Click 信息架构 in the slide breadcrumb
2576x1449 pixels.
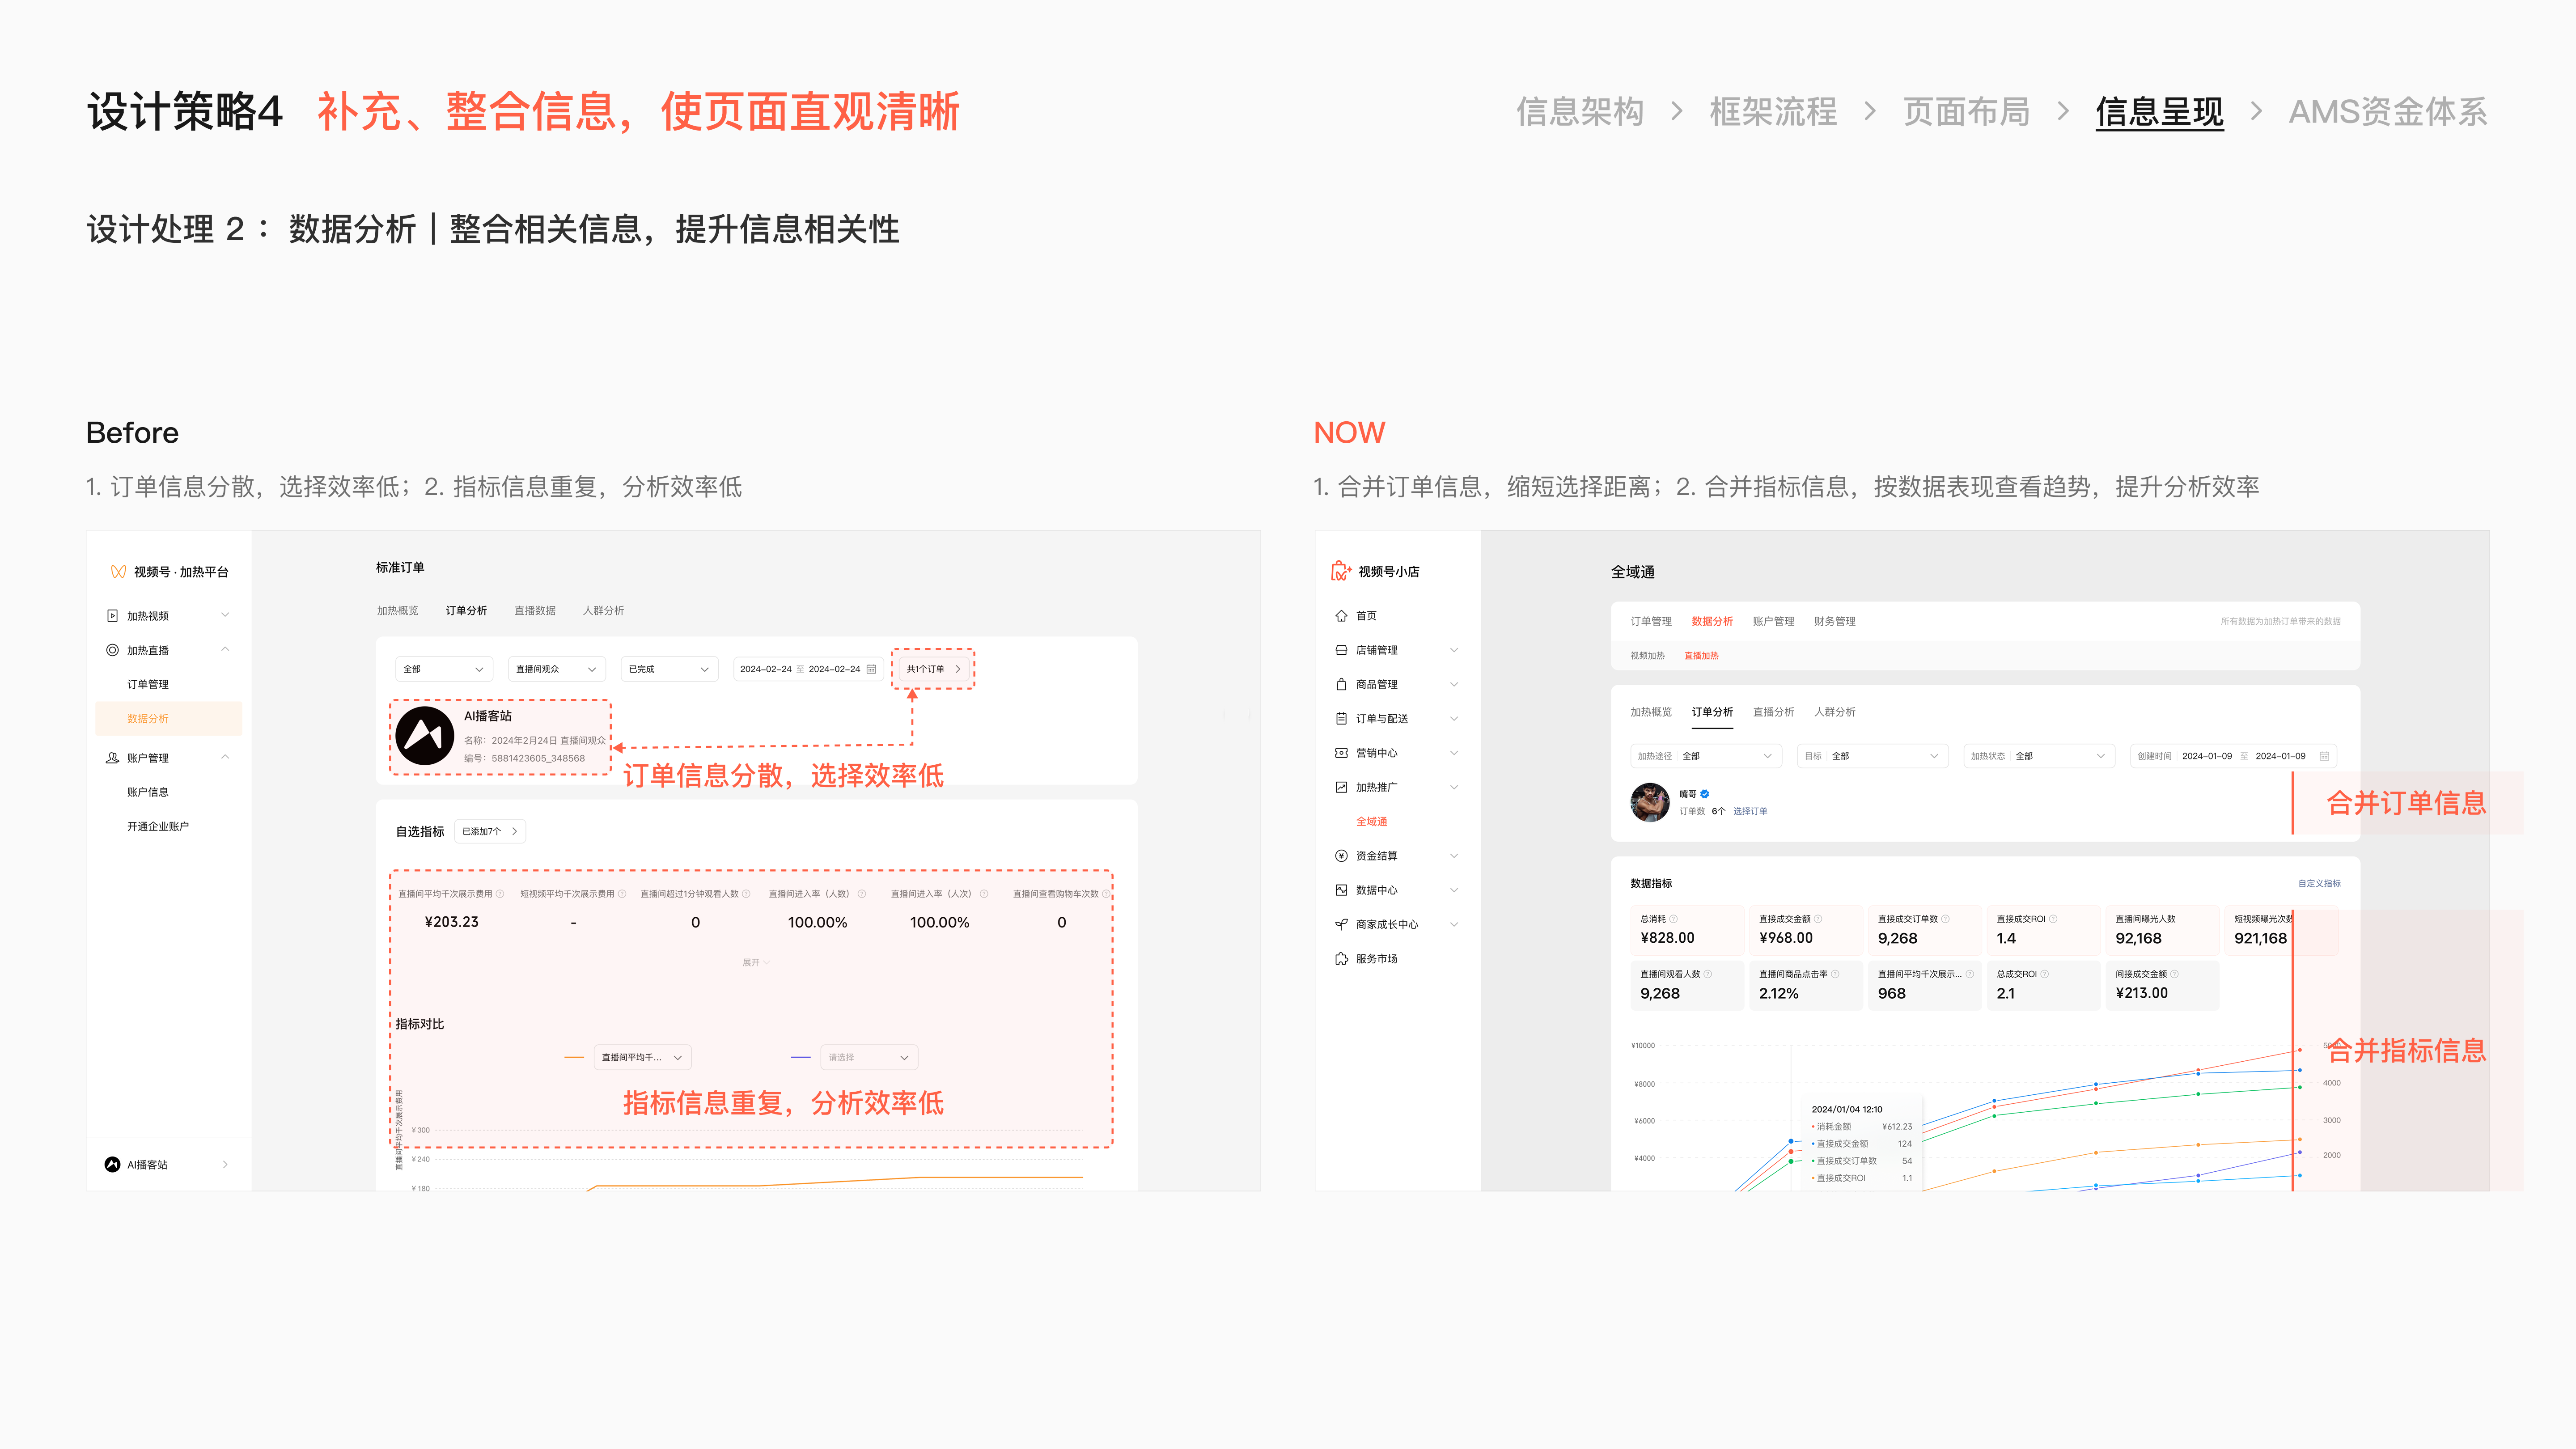[1580, 111]
